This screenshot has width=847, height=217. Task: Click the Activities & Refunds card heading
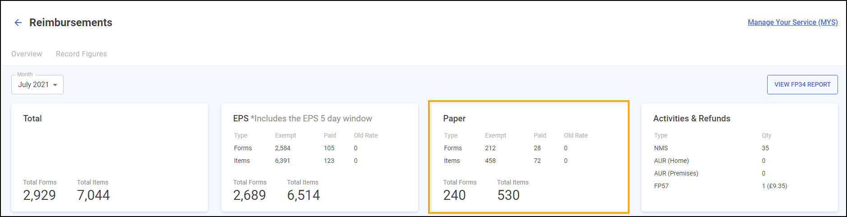[x=691, y=118]
